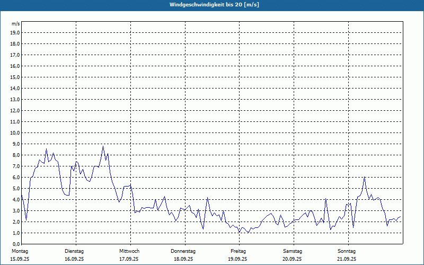Click the 0,0 value on the y-axis

click(x=15, y=244)
